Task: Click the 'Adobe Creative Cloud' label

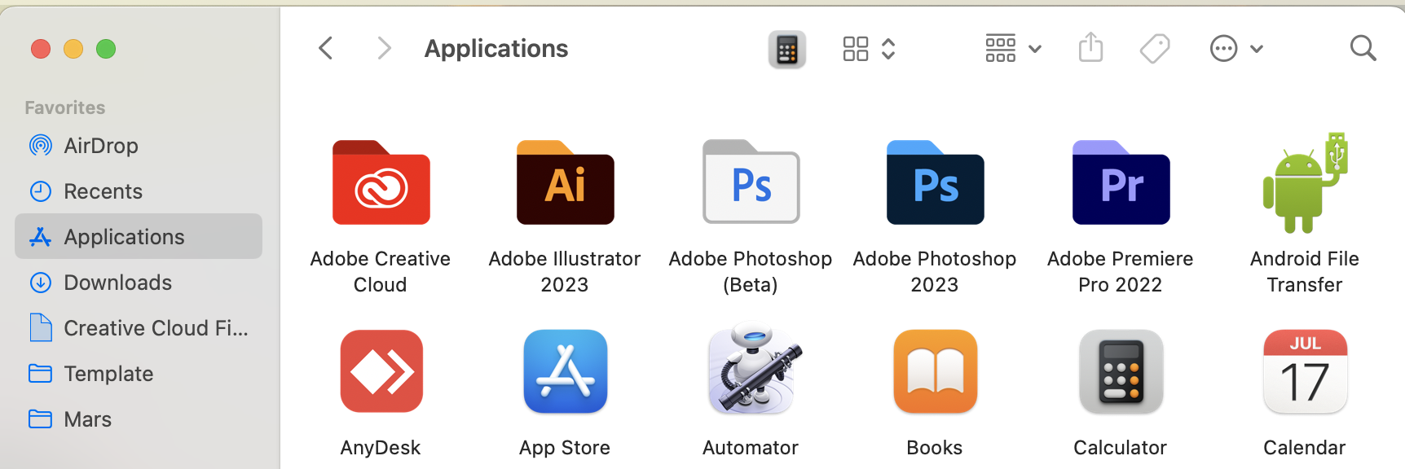Action: 381,271
